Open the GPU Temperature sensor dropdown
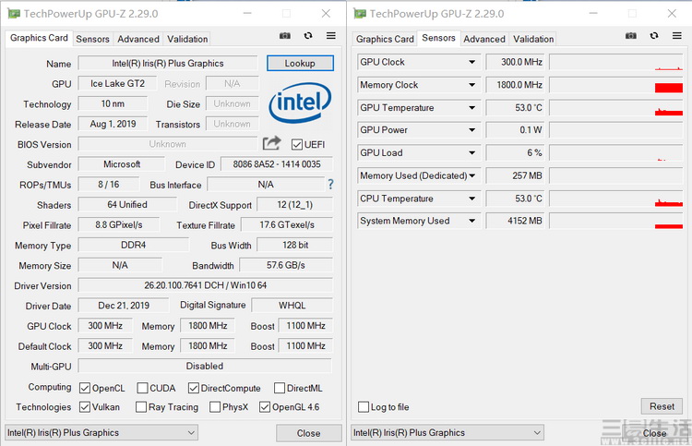Image resolution: width=692 pixels, height=446 pixels. point(471,108)
